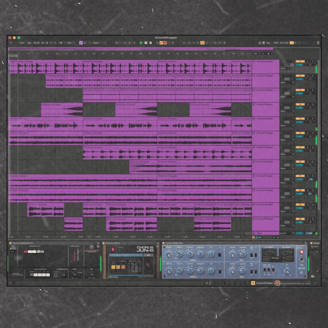Click the 90.00 tempo field
This screenshot has height=328, width=328.
pos(36,43)
